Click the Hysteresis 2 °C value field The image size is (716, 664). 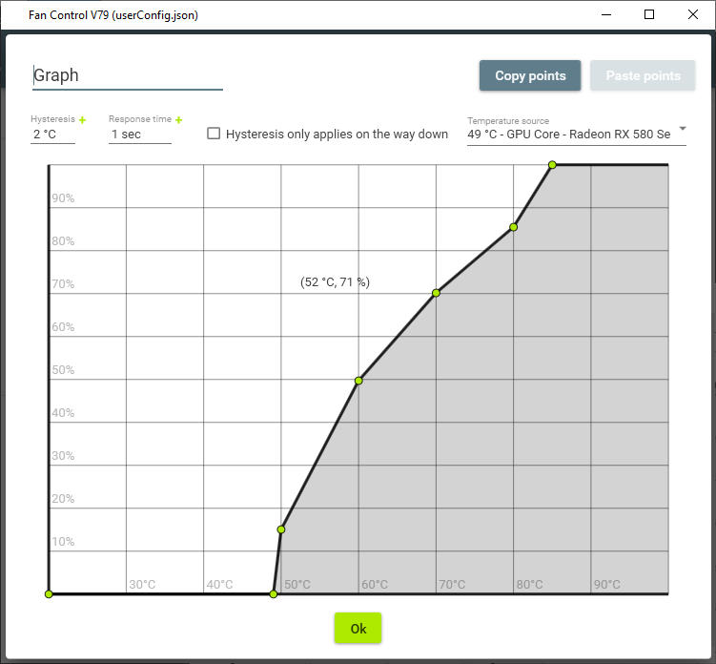tap(52, 135)
